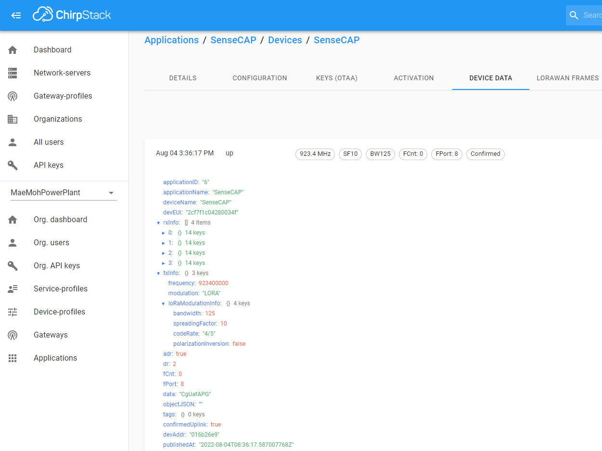The width and height of the screenshot is (602, 451).
Task: Open Device-profiles in the sidebar
Action: pyautogui.click(x=64, y=312)
